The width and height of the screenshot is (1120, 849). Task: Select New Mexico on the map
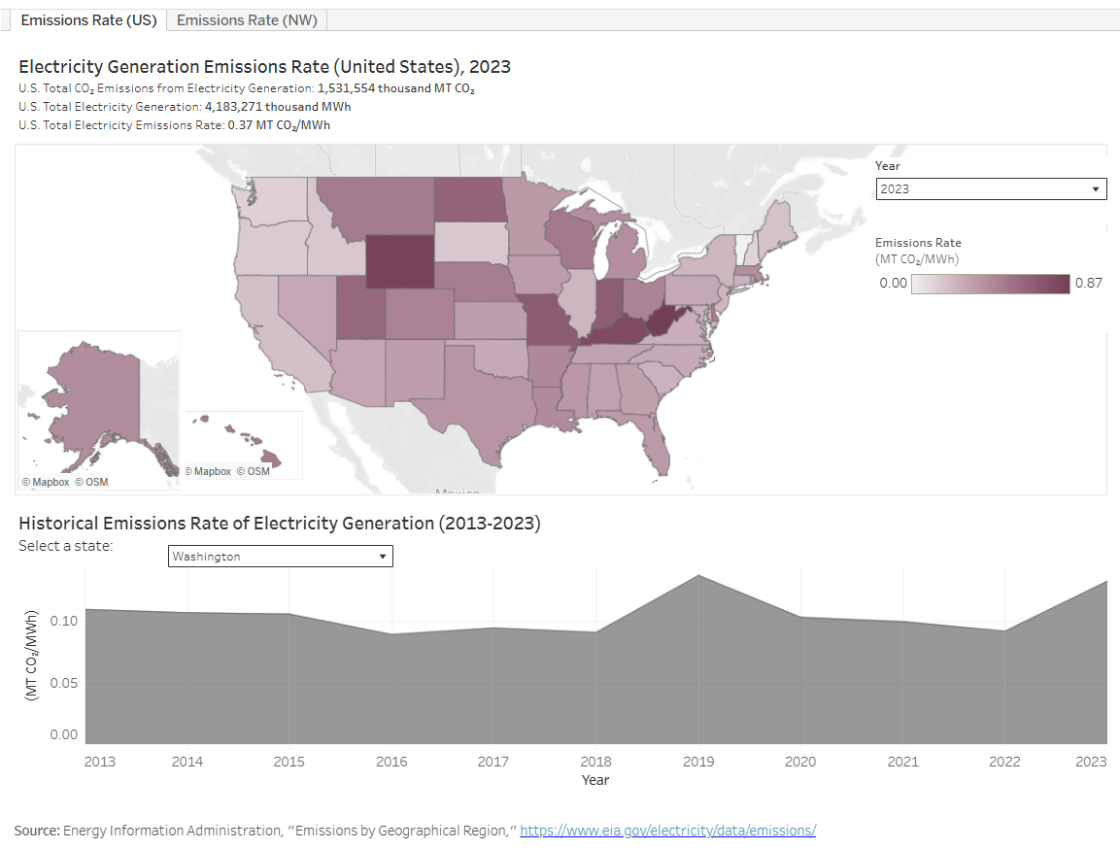(x=414, y=371)
